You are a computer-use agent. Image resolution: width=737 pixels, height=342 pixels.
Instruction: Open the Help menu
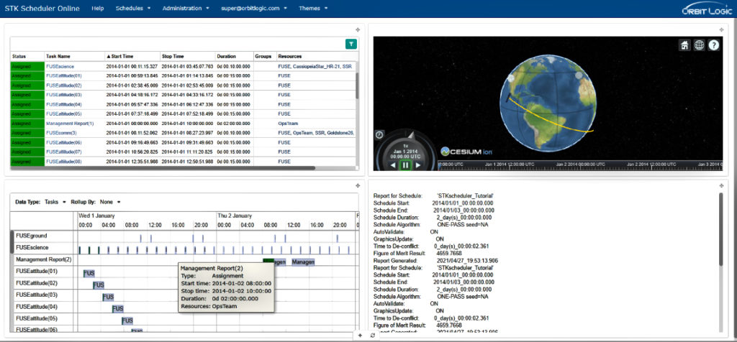point(98,9)
